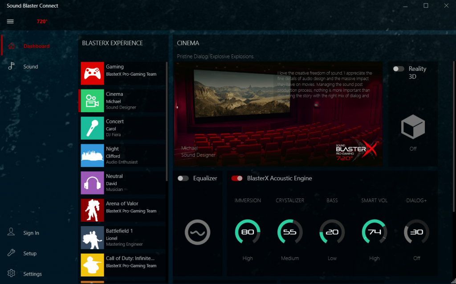Open the Setup page

30,253
